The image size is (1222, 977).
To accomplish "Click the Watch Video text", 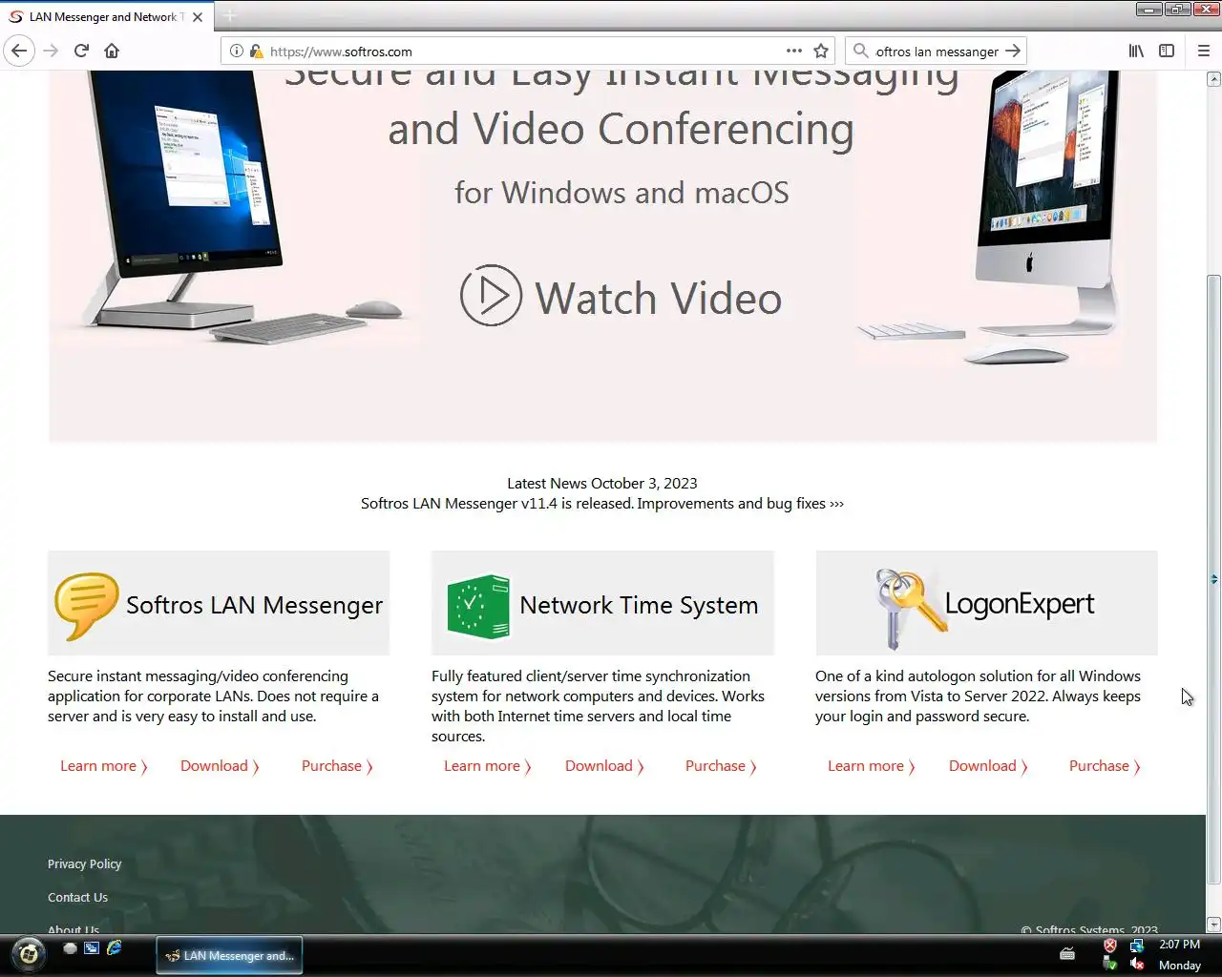I will (659, 299).
